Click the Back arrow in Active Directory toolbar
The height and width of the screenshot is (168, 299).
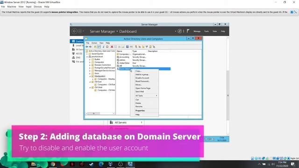pyautogui.click(x=87, y=47)
